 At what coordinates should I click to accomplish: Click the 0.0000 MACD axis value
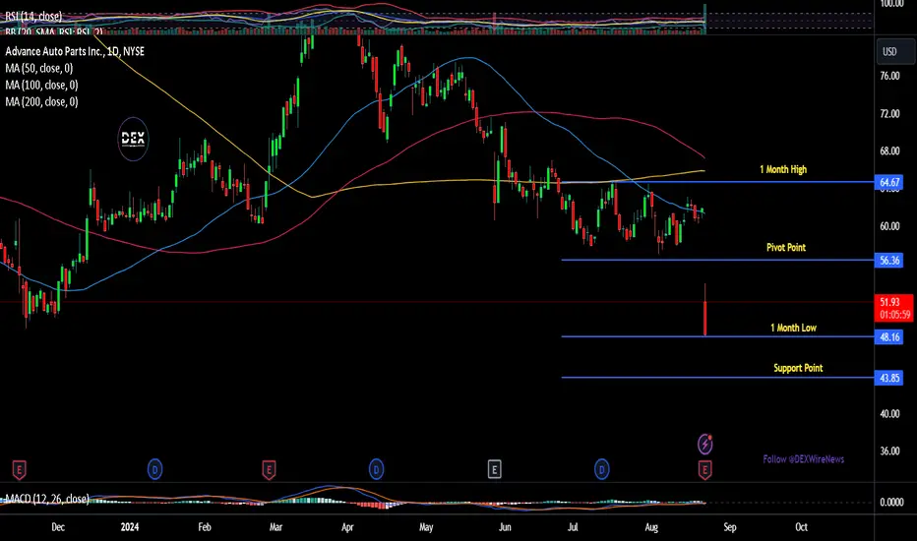pyautogui.click(x=891, y=502)
